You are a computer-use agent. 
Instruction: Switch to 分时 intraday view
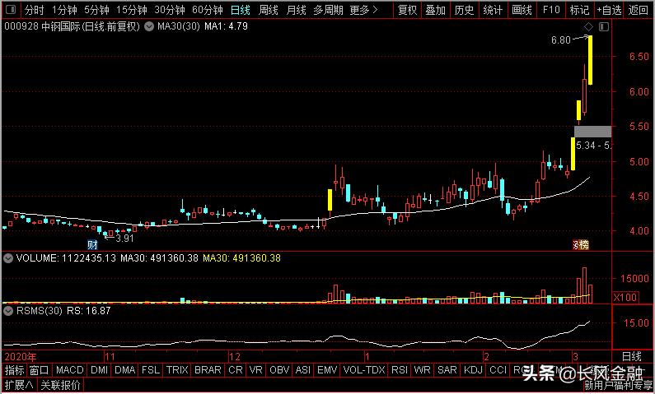coord(34,10)
